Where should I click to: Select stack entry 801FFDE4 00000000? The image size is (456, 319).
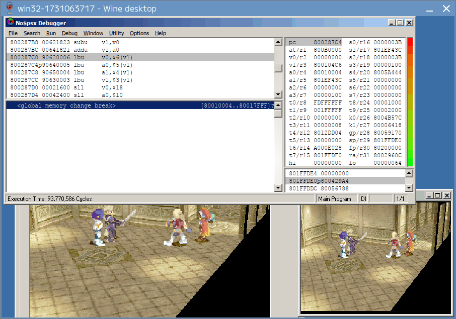pyautogui.click(x=345, y=174)
